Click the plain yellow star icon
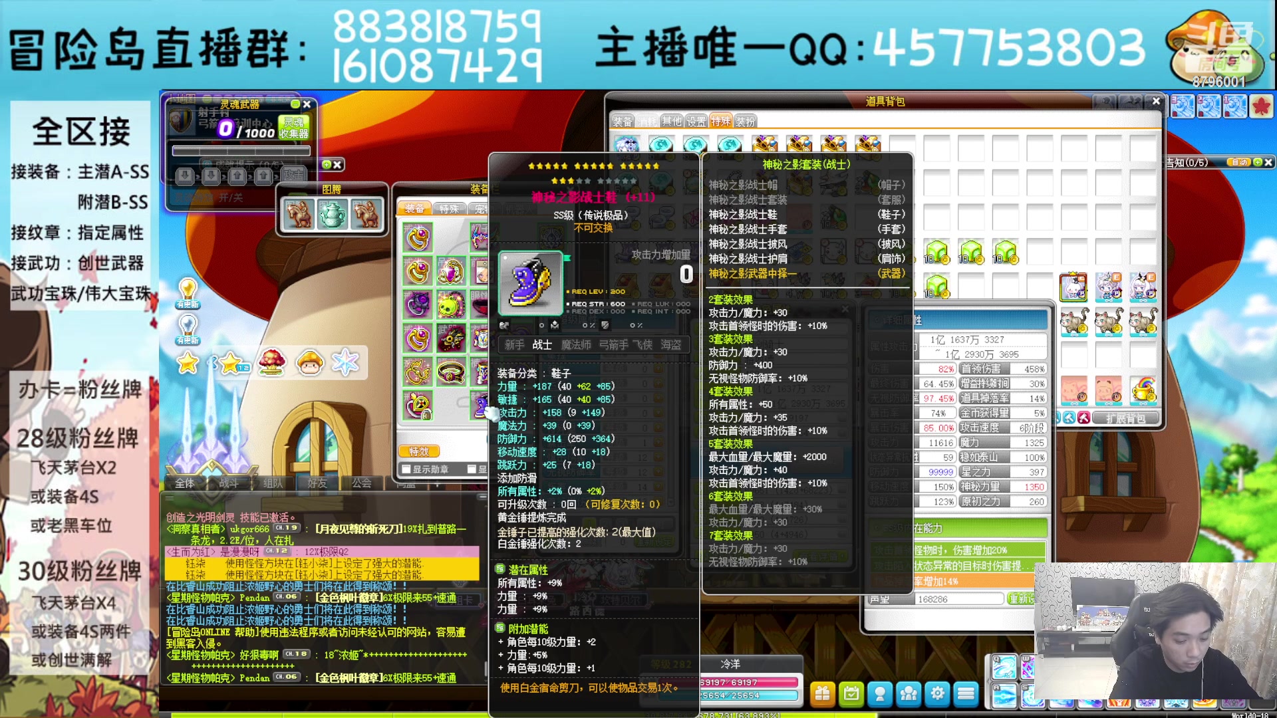Screen dimensions: 1277x718 (x=188, y=363)
